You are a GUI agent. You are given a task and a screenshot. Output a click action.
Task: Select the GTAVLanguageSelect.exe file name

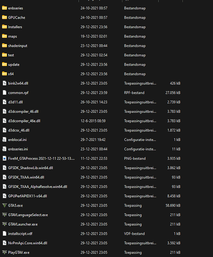[x=28, y=215]
